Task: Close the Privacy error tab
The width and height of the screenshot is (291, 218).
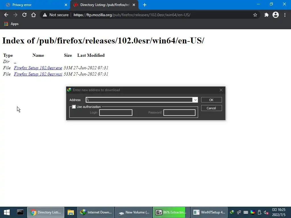Action: pos(66,5)
